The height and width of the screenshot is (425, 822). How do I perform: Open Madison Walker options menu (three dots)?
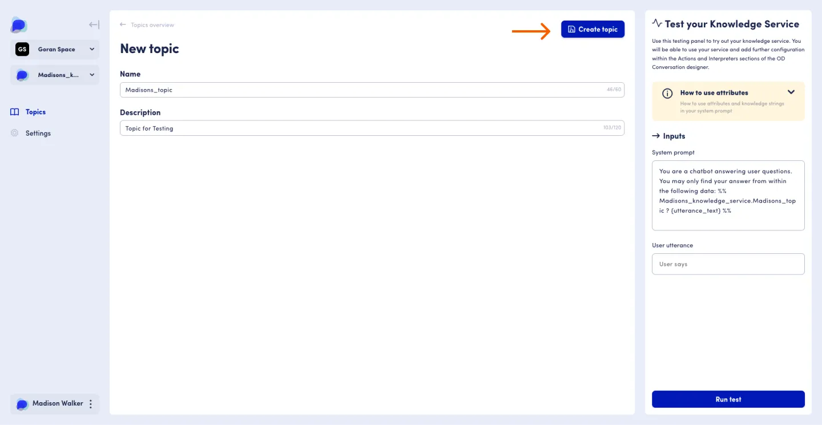[90, 404]
